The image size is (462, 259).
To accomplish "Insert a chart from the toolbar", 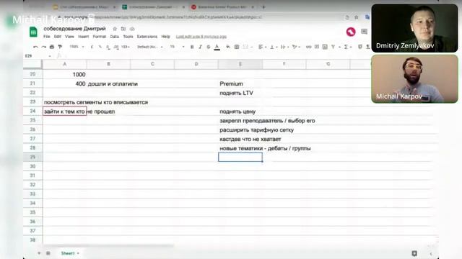I will pyautogui.click(x=325, y=47).
